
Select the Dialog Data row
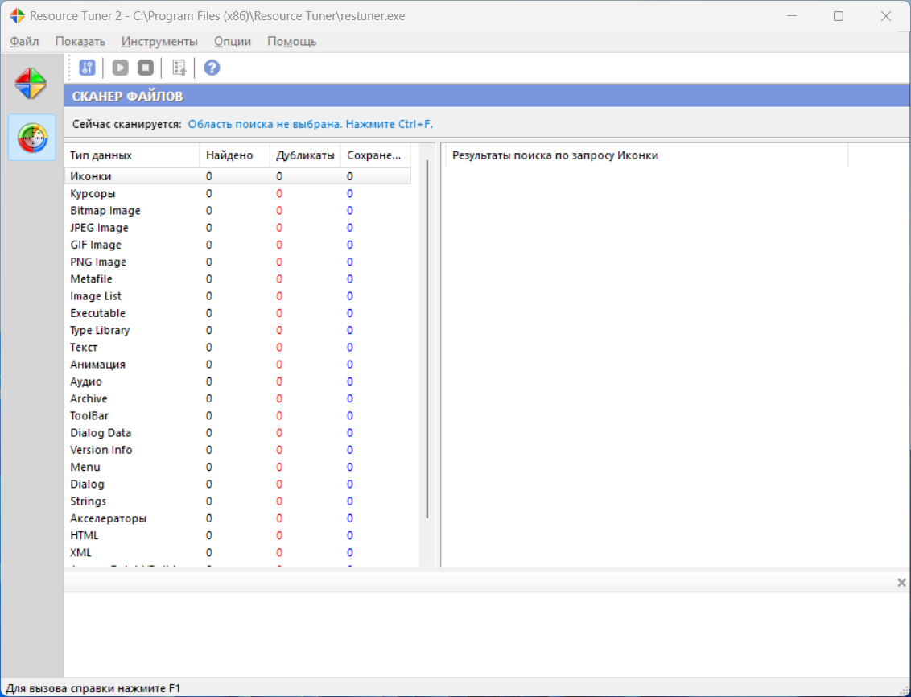pyautogui.click(x=237, y=433)
